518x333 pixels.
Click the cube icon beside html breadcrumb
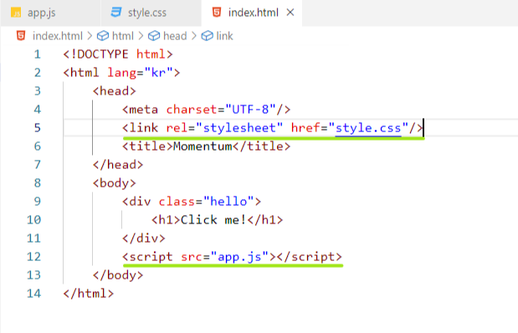[103, 36]
